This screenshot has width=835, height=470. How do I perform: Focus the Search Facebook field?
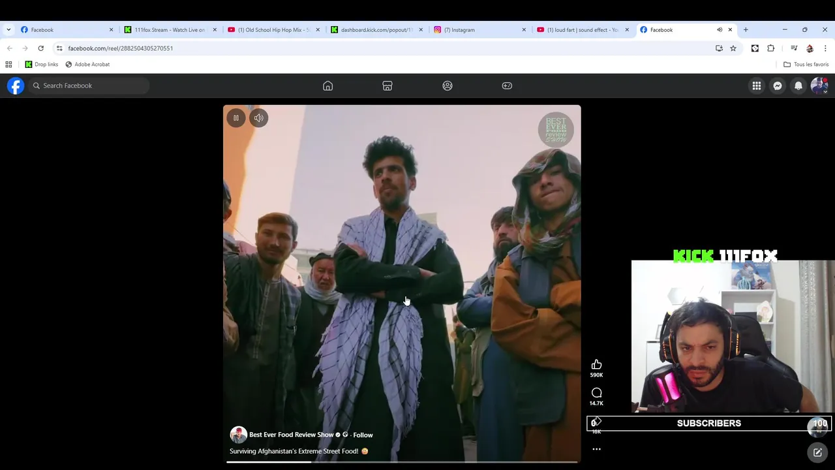89,86
